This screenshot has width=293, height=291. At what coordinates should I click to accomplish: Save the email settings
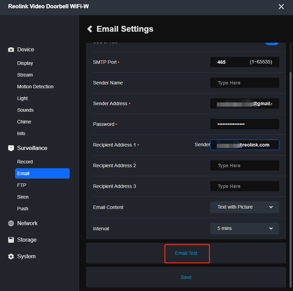click(x=186, y=277)
